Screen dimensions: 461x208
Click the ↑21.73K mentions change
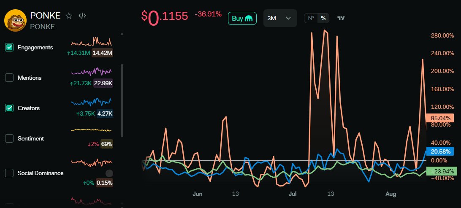click(81, 84)
